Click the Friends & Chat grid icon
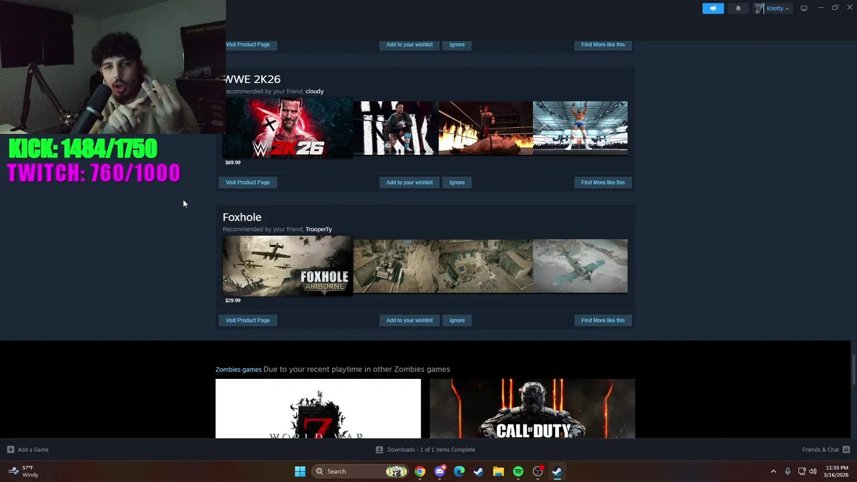This screenshot has width=857, height=482. click(x=846, y=450)
